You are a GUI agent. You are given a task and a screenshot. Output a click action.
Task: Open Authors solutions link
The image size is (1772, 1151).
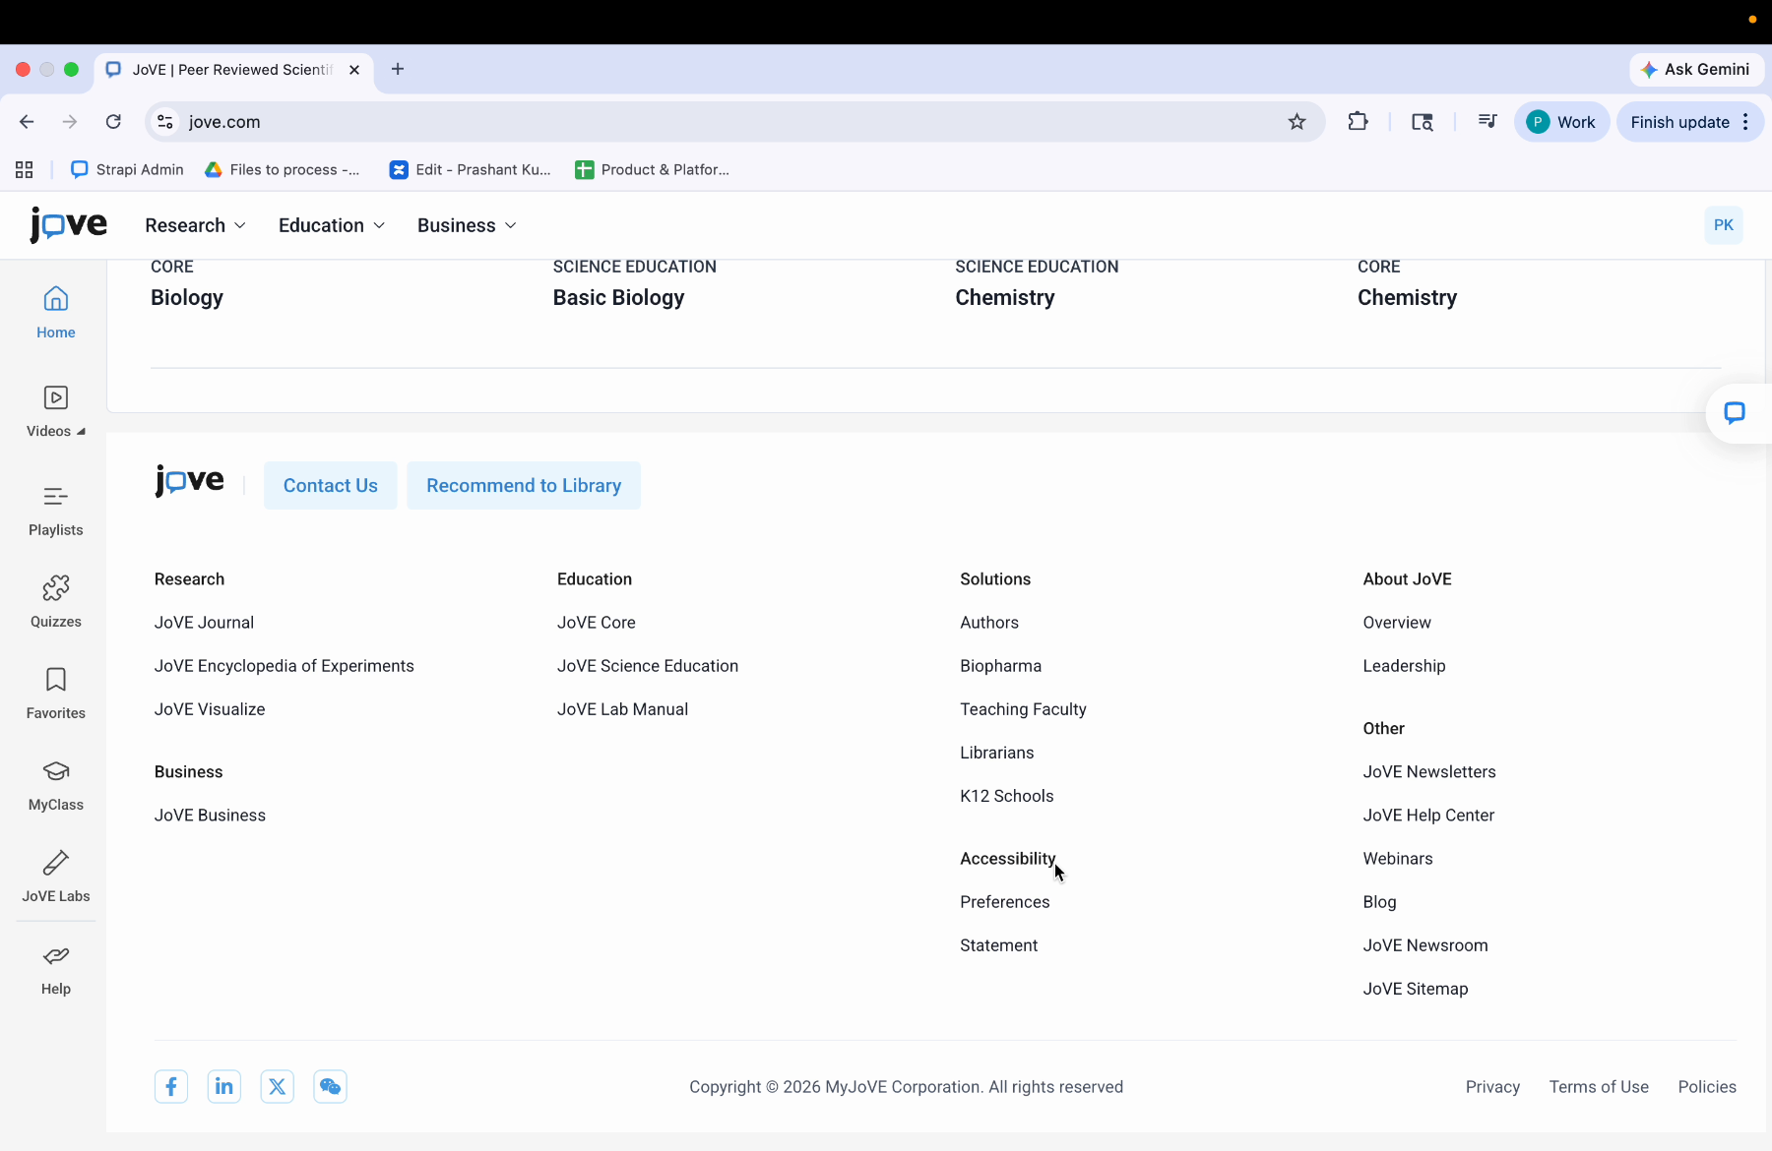989,623
